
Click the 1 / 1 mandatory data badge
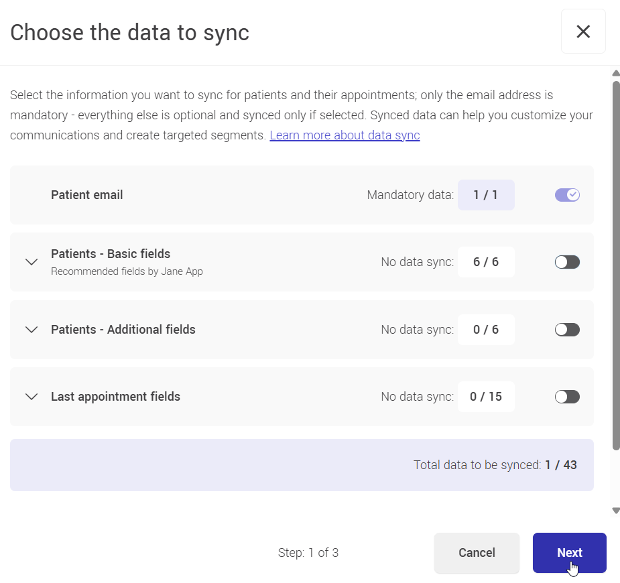pos(486,194)
